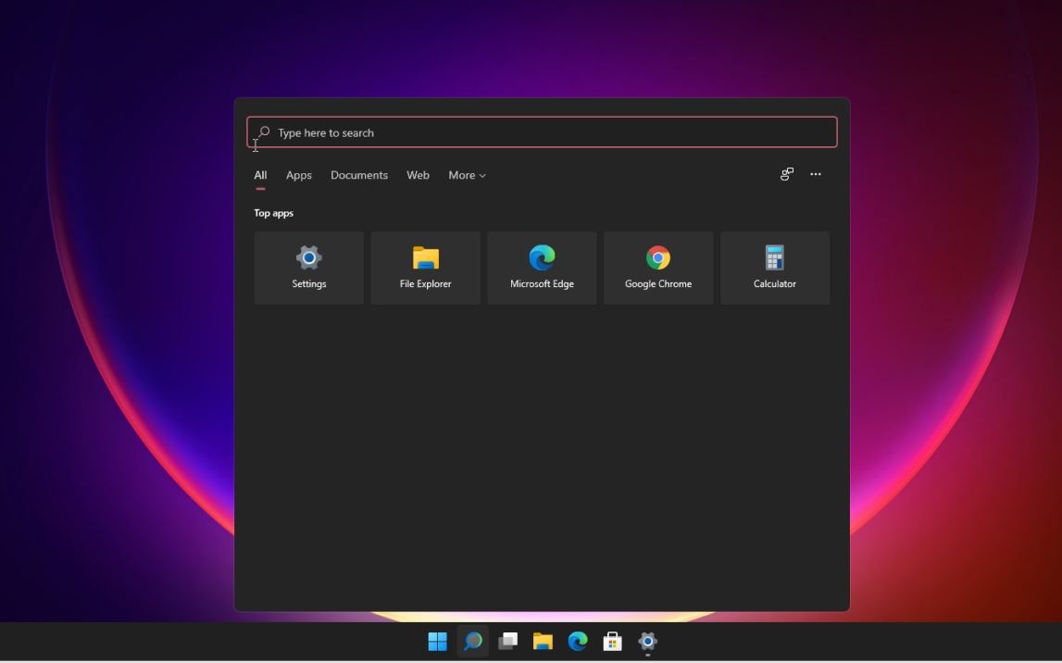
Task: Open Google Chrome from Top apps
Action: [658, 268]
